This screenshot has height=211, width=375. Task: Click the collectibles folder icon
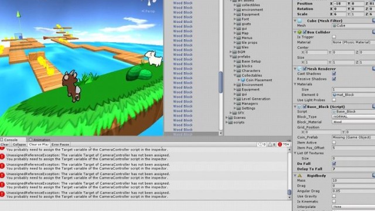238,5
